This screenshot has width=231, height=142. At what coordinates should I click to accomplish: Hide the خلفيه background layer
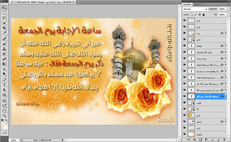click(x=184, y=134)
